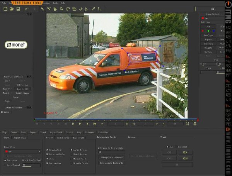Select the Disable Track radio button
This screenshot has height=176, width=232.
click(x=72, y=163)
